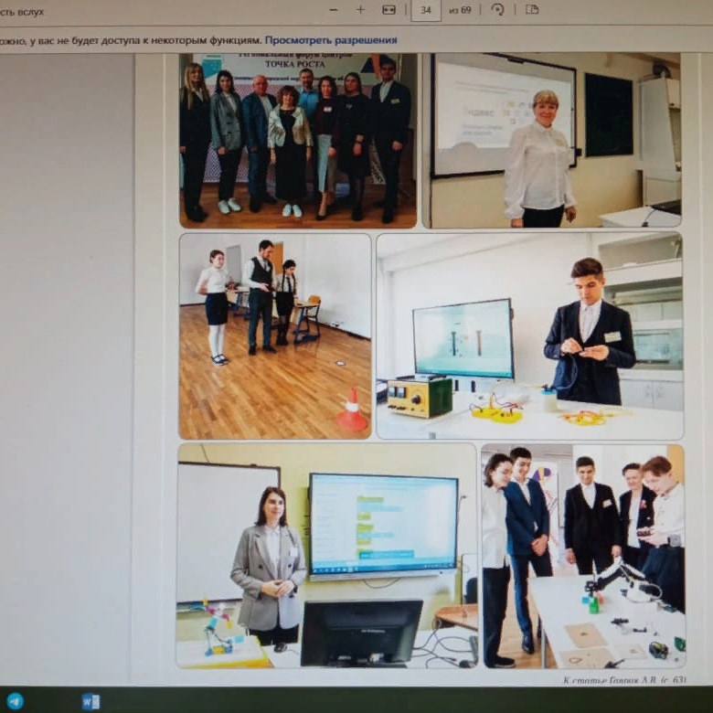Open Telegram from the taskbar

[x=15, y=701]
